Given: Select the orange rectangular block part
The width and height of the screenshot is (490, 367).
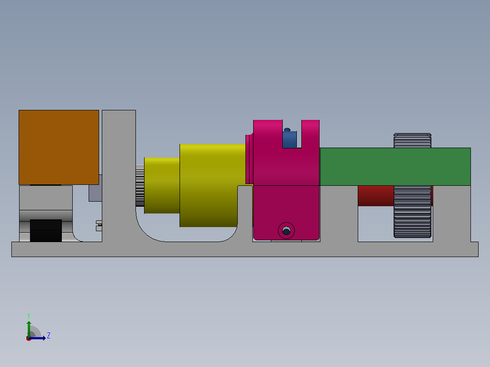Looking at the screenshot, I should [x=59, y=147].
